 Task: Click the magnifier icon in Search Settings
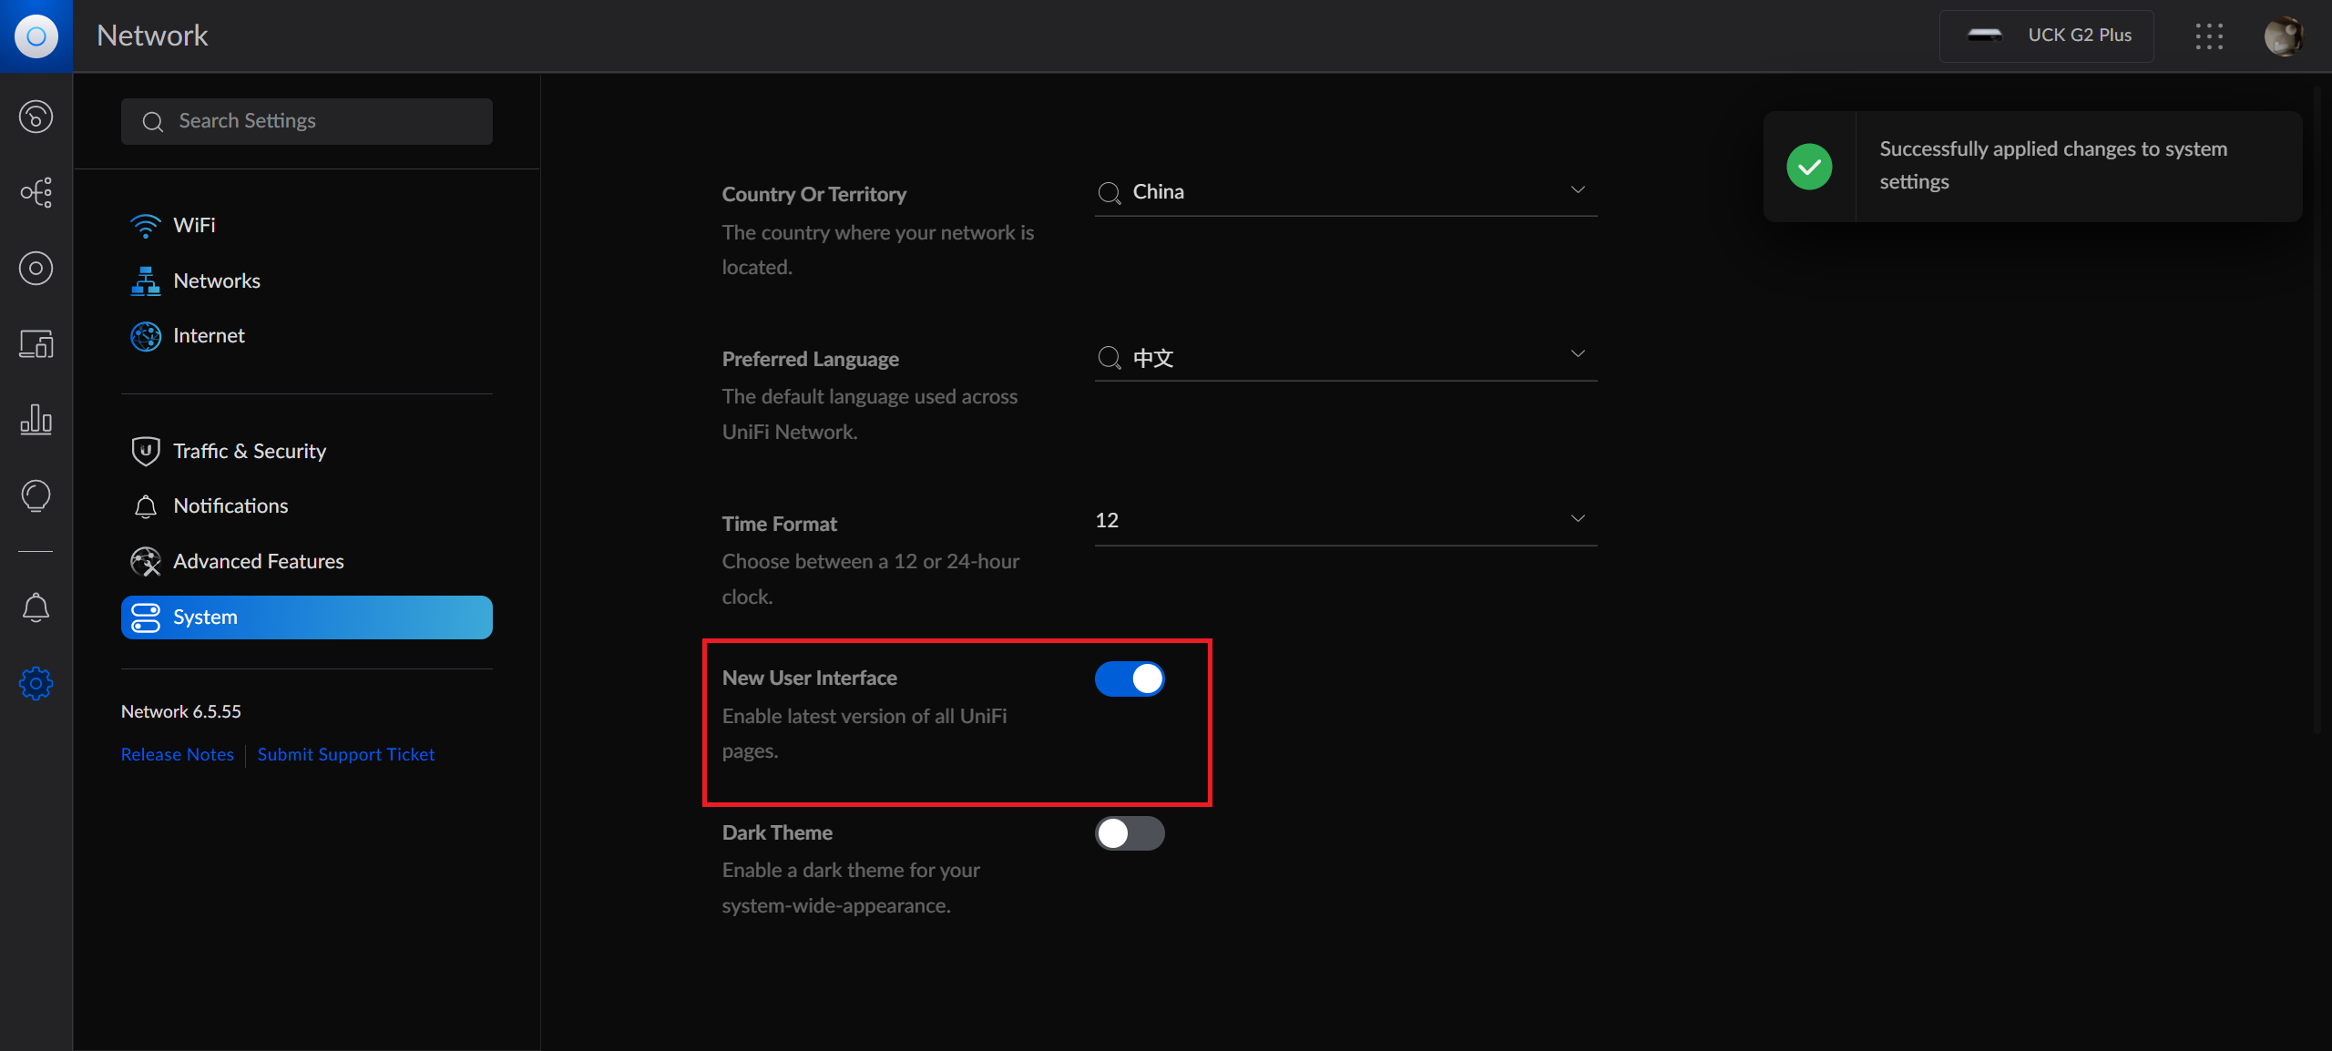coord(153,121)
